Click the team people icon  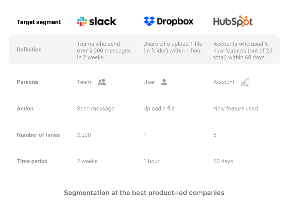[x=102, y=82]
